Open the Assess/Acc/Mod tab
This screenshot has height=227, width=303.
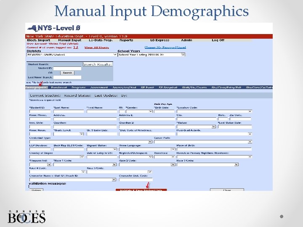[x=124, y=87]
